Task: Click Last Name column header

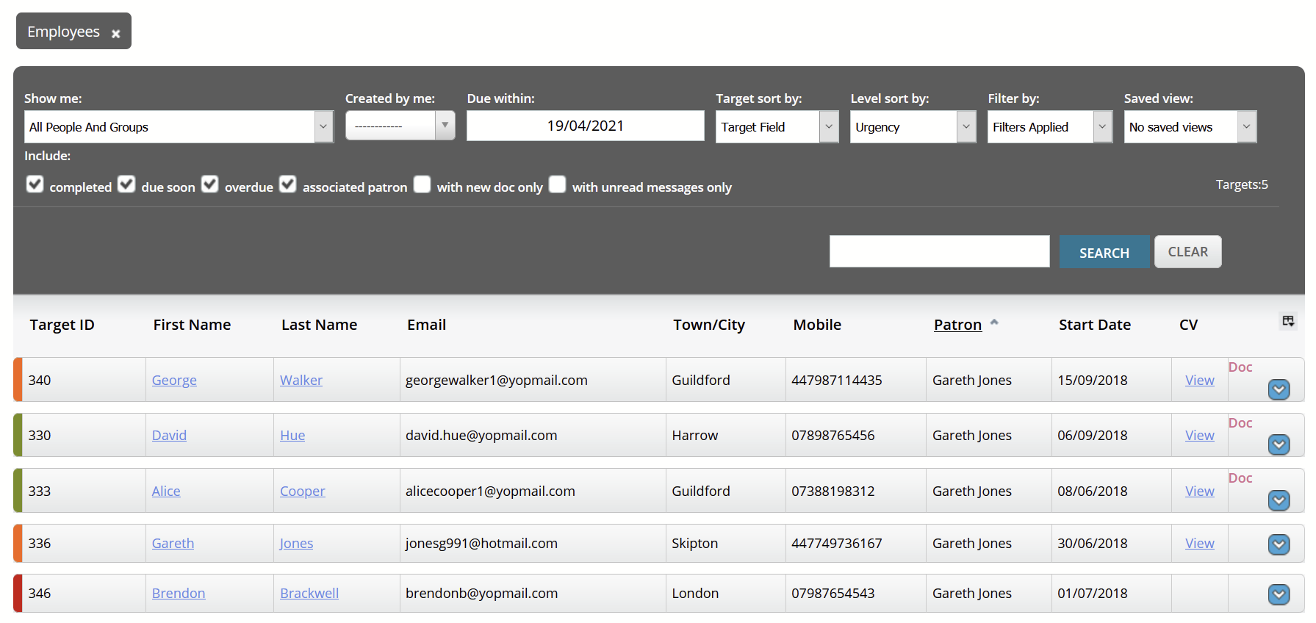Action: [x=319, y=325]
